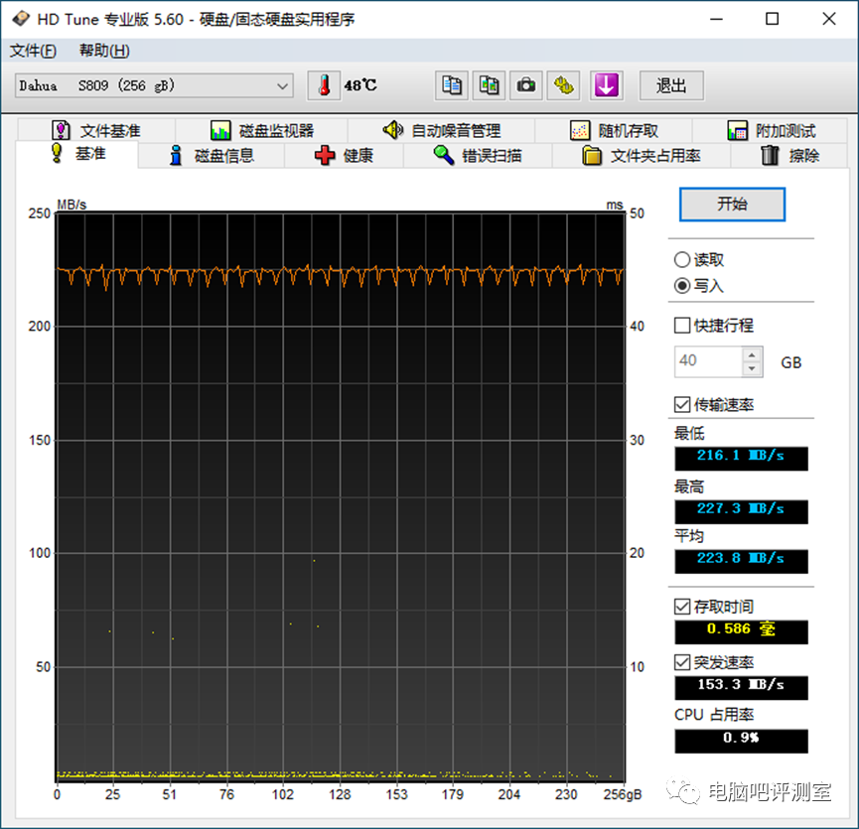Click the short stroke GB value field
Image resolution: width=859 pixels, height=829 pixels.
click(x=708, y=361)
